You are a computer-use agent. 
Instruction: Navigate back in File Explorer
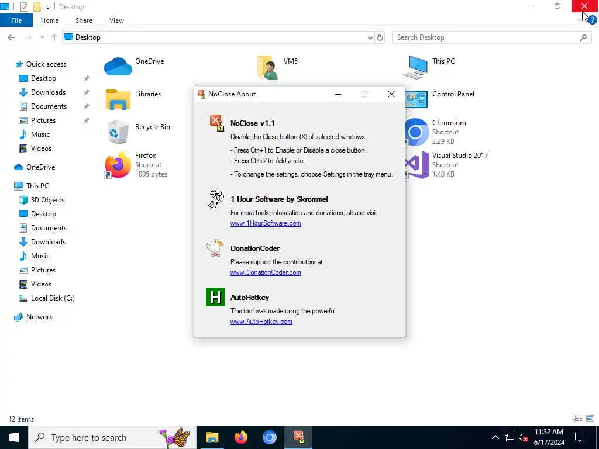(x=12, y=37)
